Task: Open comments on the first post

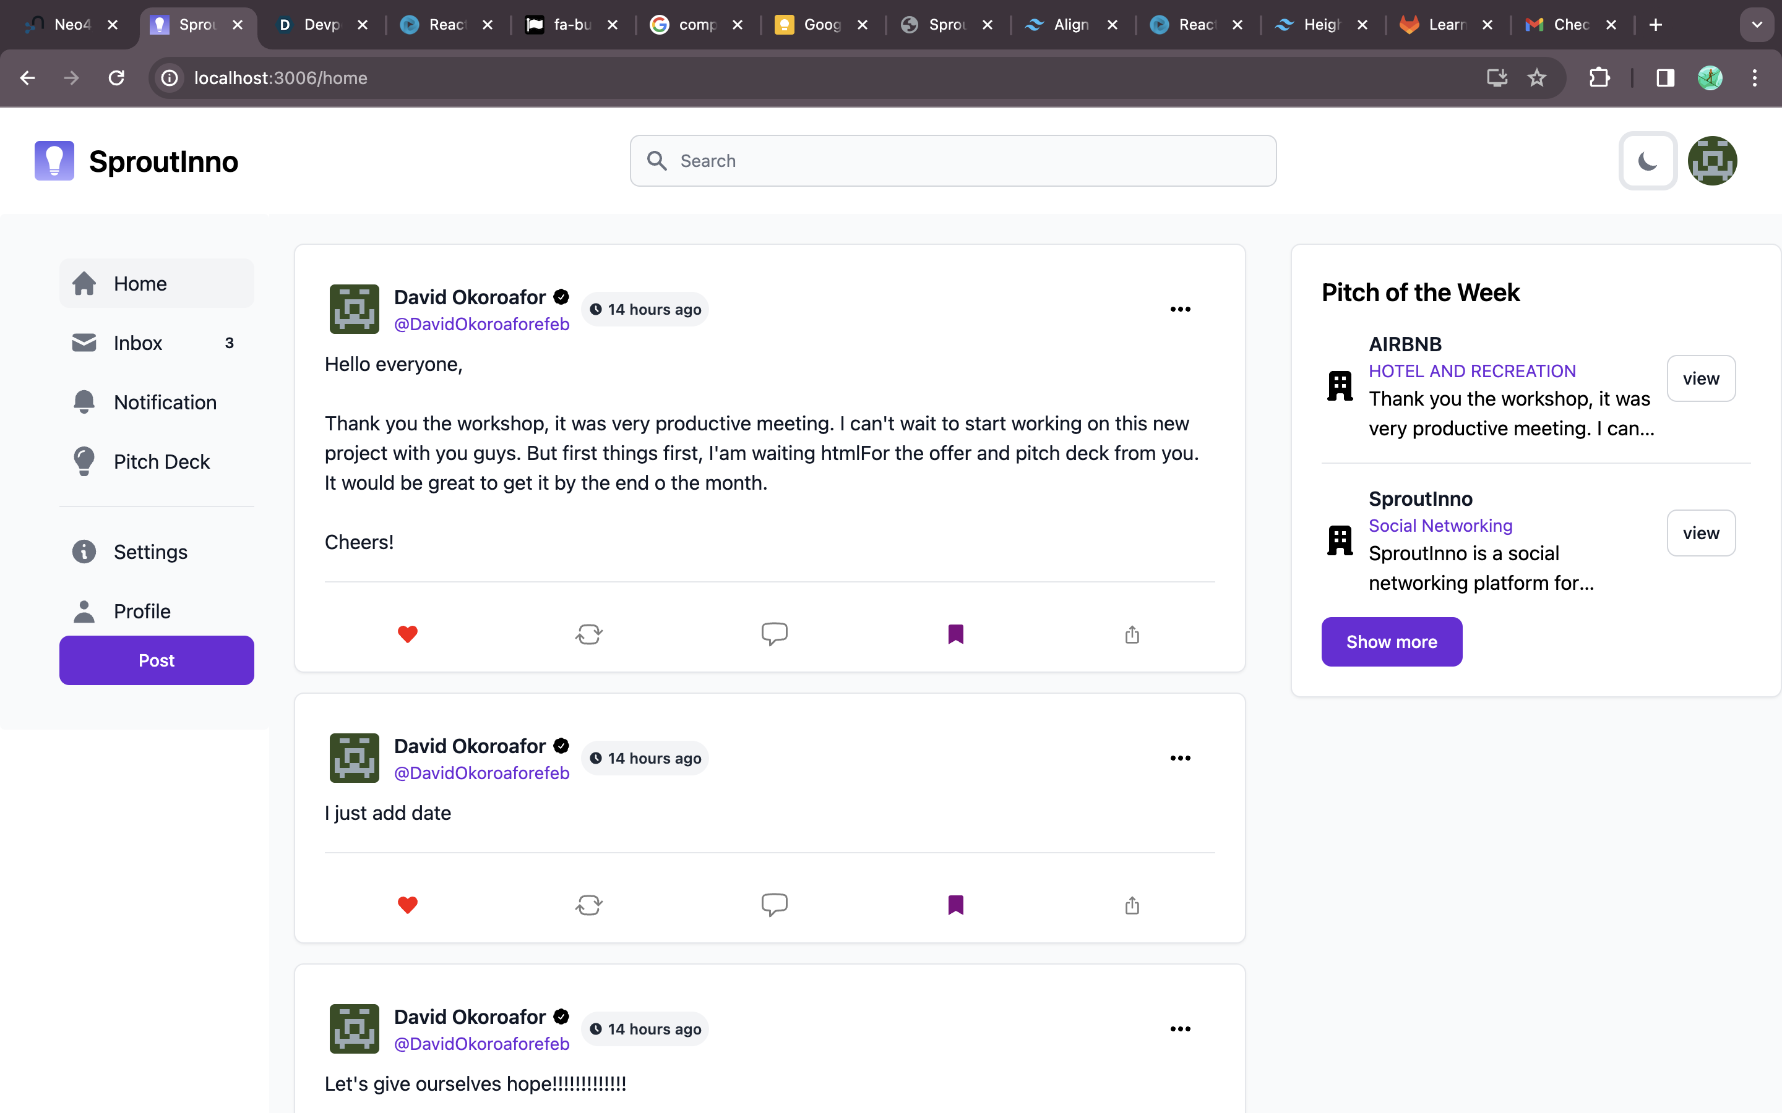Action: 774,634
